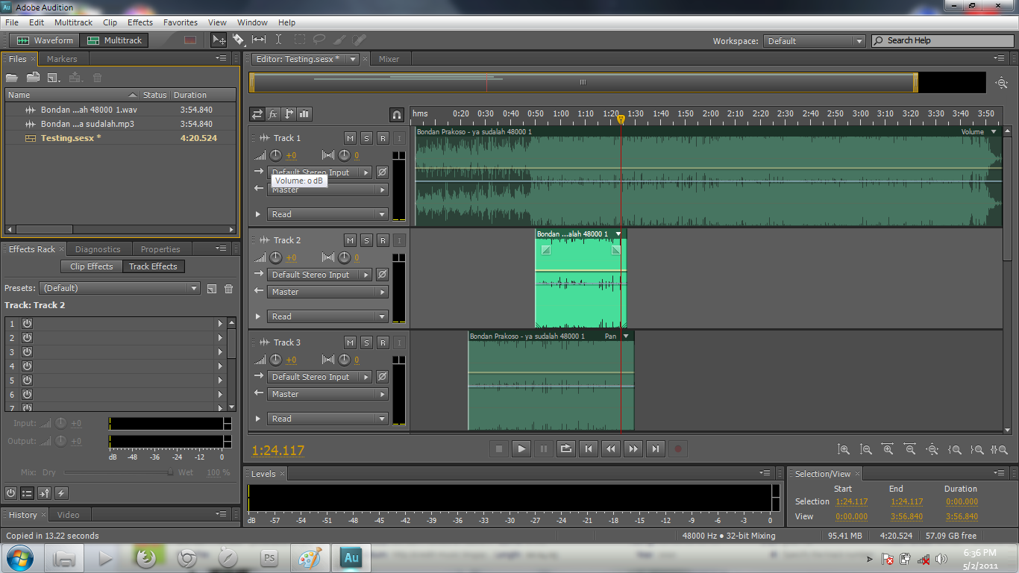Open the Editor file selector dropdown arrow
The height and width of the screenshot is (573, 1019).
pyautogui.click(x=354, y=59)
